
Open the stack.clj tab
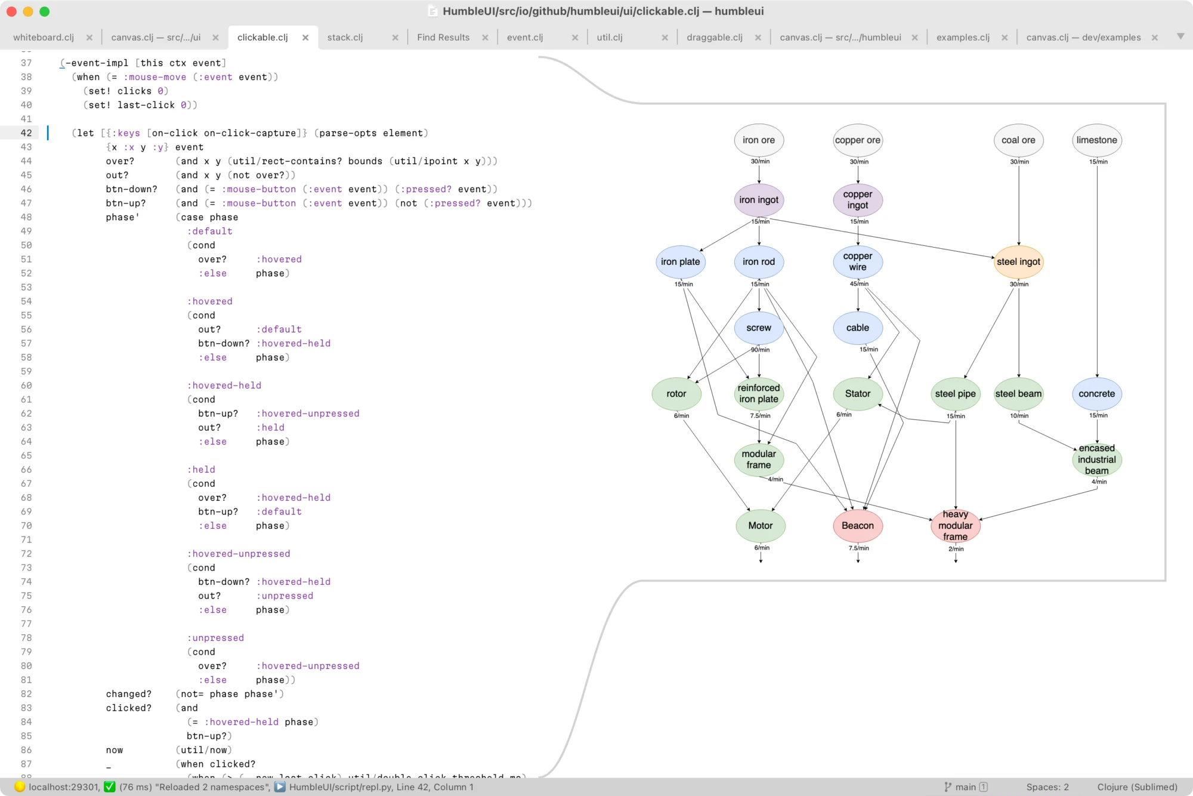pos(345,38)
